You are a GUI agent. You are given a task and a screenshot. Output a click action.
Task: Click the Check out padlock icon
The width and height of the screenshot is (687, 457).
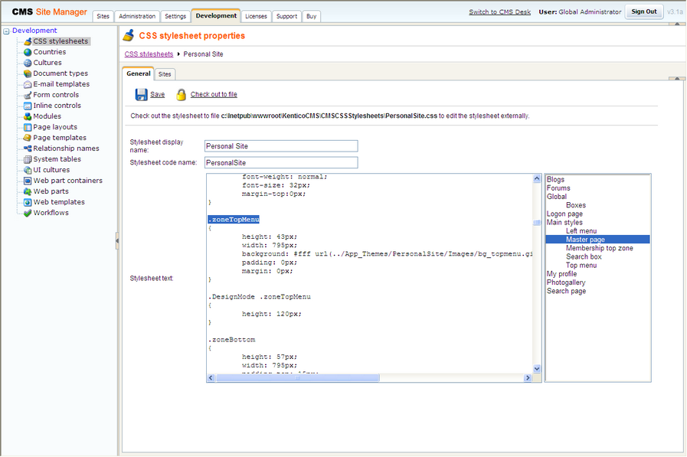pos(181,95)
